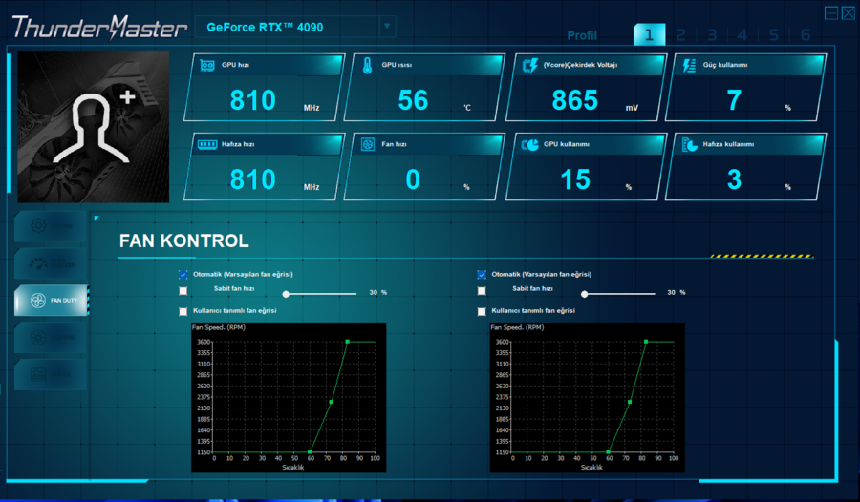Image resolution: width=860 pixels, height=502 pixels.
Task: Click the Profil label
Action: tap(582, 35)
